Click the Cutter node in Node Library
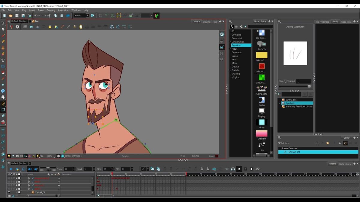Screen dimensions: 360x202 click(262, 101)
